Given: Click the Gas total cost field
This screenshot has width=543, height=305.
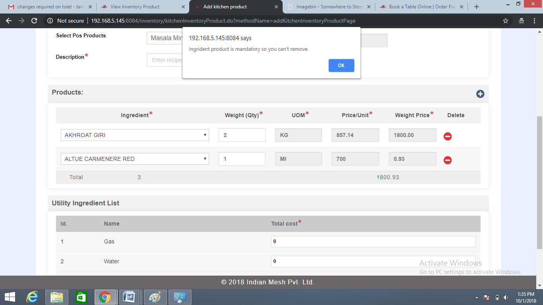Looking at the screenshot, I should coord(373,241).
